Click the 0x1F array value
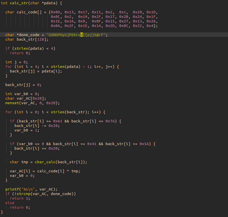The image size is (228, 217). (x=151, y=17)
